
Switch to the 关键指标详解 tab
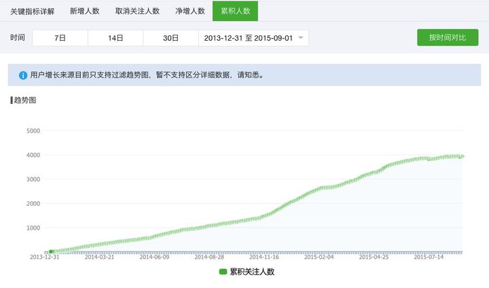[x=33, y=12]
